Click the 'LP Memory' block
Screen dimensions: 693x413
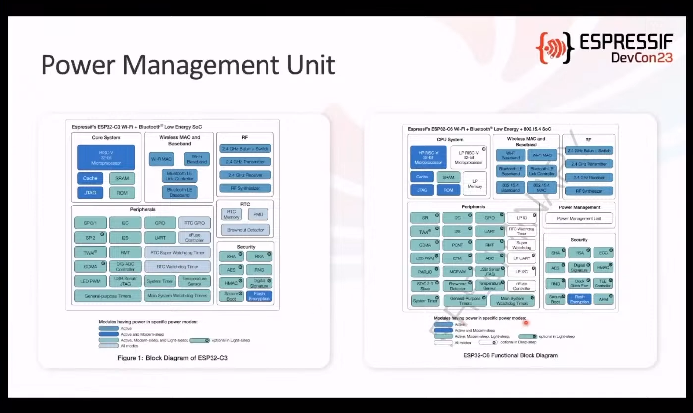[475, 184]
